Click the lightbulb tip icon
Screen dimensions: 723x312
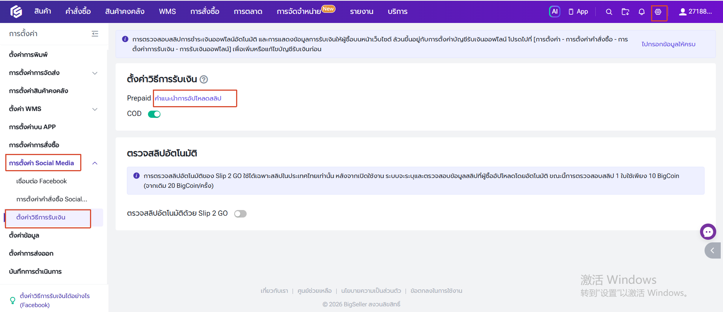pos(12,300)
